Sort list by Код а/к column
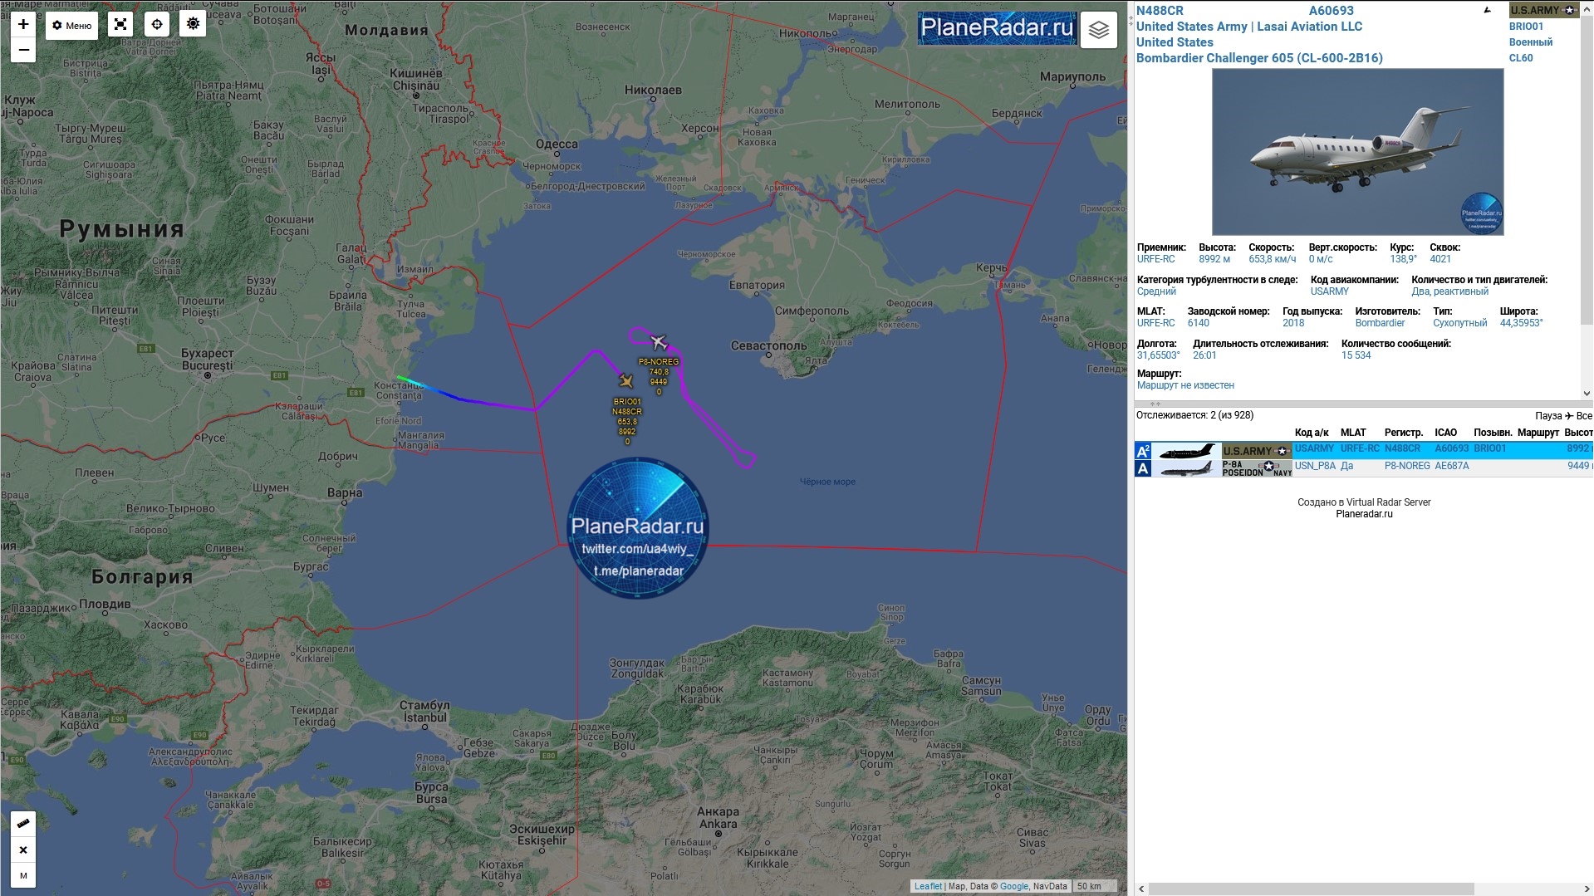 click(1312, 433)
